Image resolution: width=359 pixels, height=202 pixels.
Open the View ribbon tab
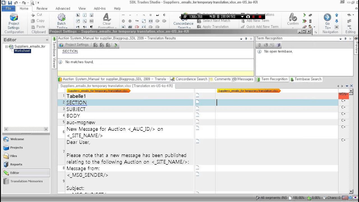pos(82,8)
